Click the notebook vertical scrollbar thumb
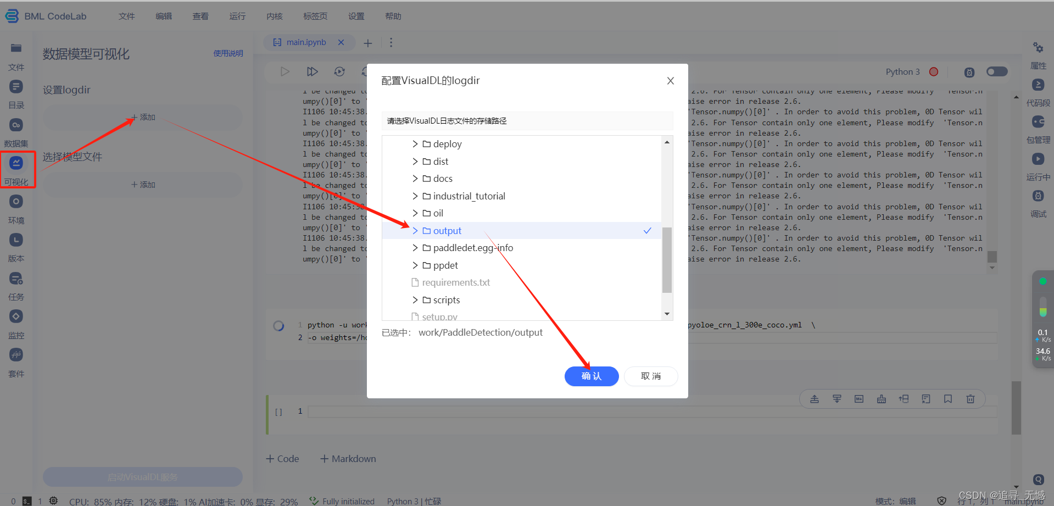The width and height of the screenshot is (1054, 506). coord(1016,407)
